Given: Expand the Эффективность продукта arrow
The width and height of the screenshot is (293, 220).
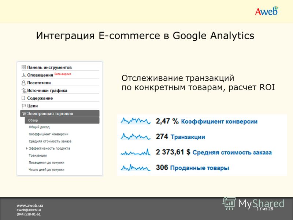Looking at the screenshot, I should [x=27, y=148].
